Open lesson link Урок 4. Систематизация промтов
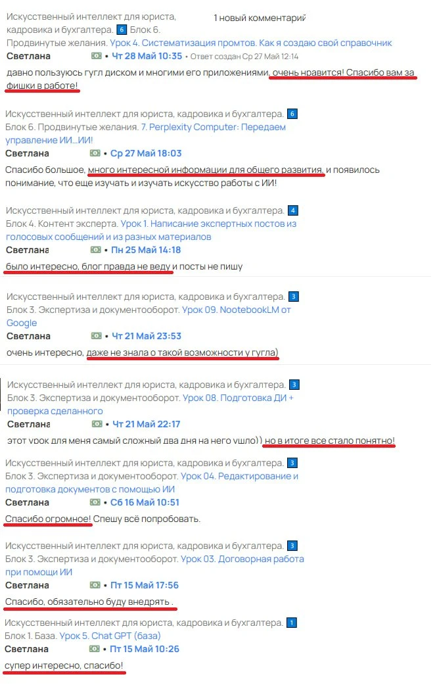Viewport: 437px width, 687px height. click(x=250, y=43)
